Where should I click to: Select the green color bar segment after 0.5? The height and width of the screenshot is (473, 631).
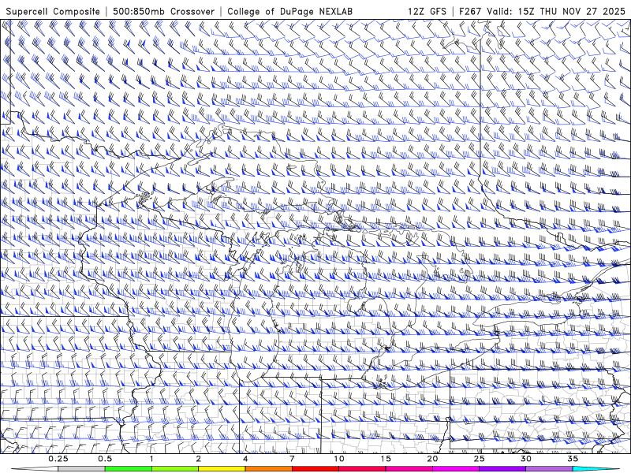click(128, 469)
